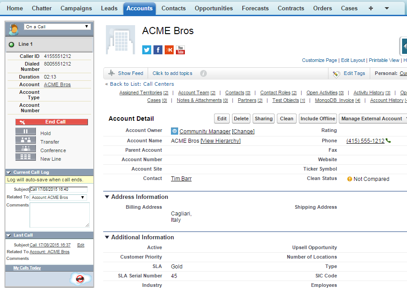Click the softphone cloud logo icon
The width and height of the screenshot is (407, 290).
[x=80, y=279]
